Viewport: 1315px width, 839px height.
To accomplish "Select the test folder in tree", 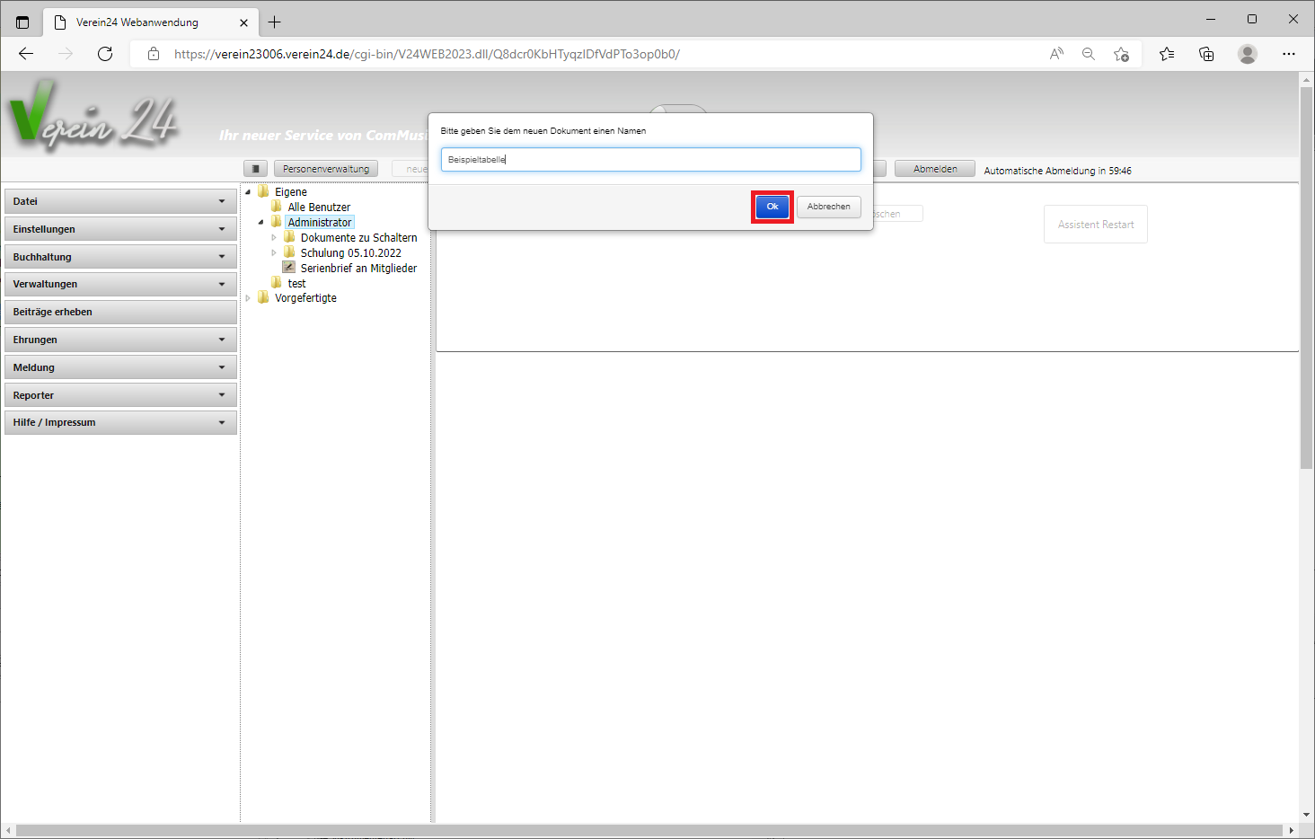I will click(x=296, y=283).
